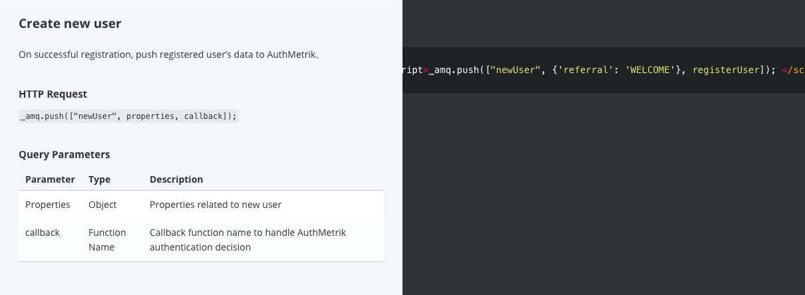This screenshot has width=805, height=295.
Task: Click the "Query Parameters" subheading
Action: point(64,154)
